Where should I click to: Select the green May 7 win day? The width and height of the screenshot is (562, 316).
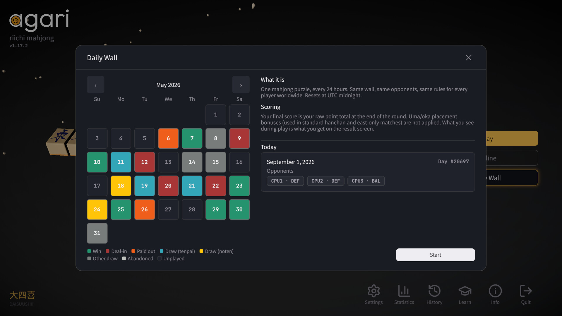(192, 138)
